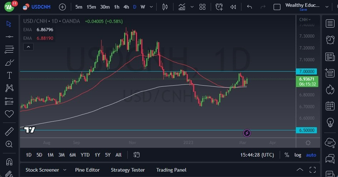Set range to 5D
The width and height of the screenshot is (338, 177).
click(39, 155)
